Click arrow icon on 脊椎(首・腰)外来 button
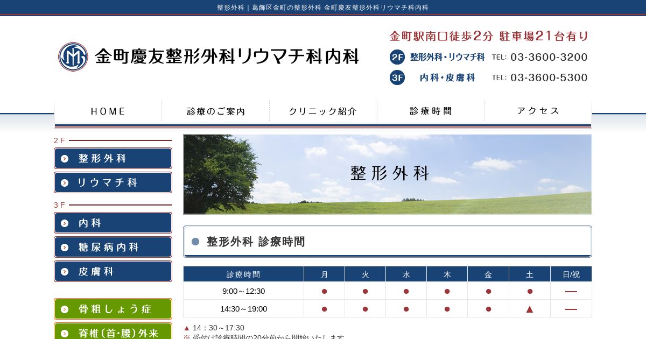646x339 pixels. (65, 333)
